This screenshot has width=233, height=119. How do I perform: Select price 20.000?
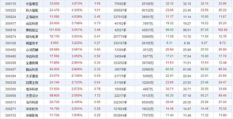click(x=54, y=23)
